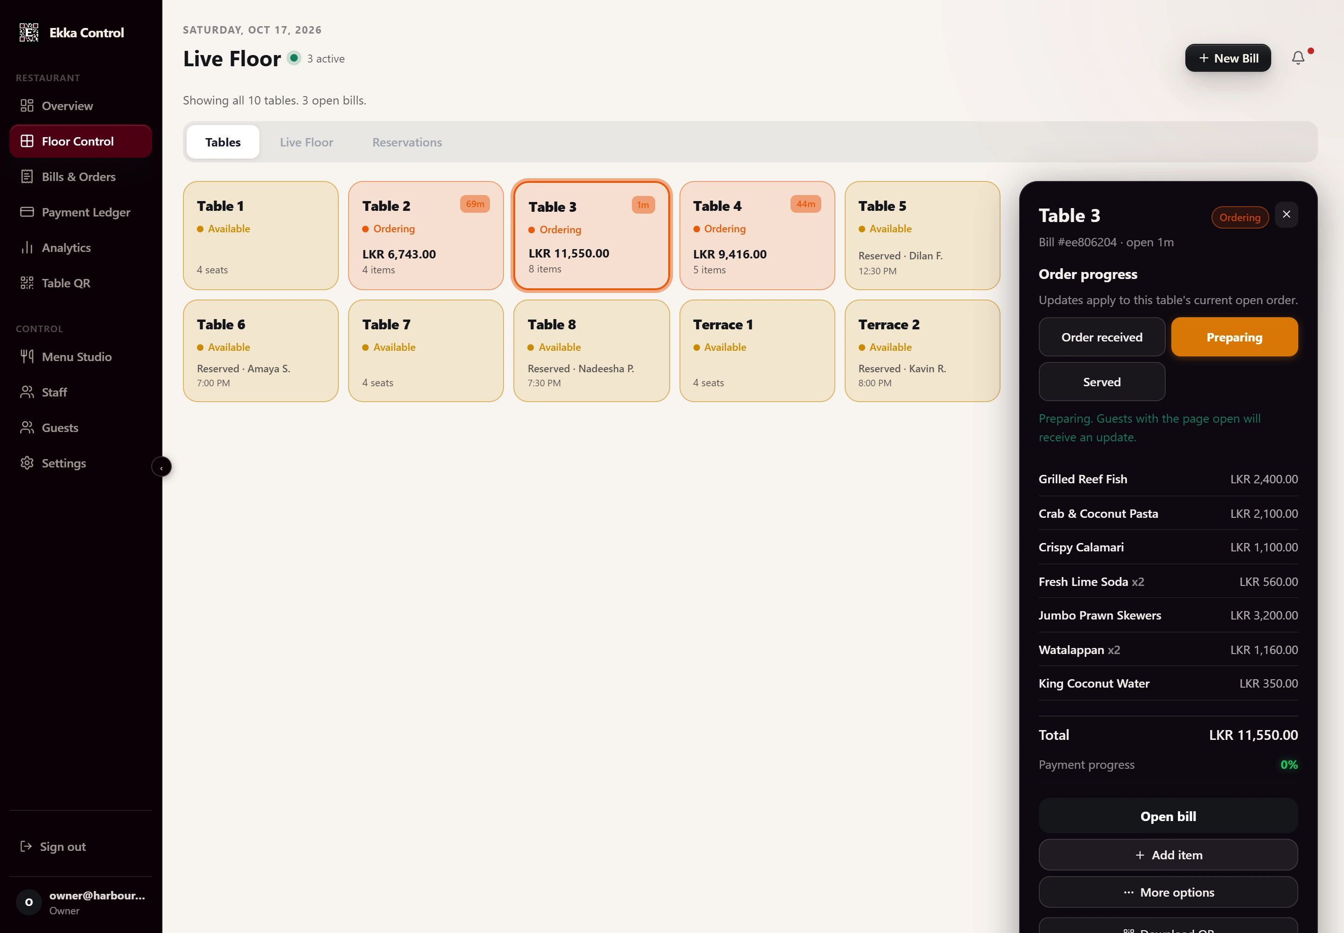
Task: Open the Table 2 card
Action: (426, 236)
